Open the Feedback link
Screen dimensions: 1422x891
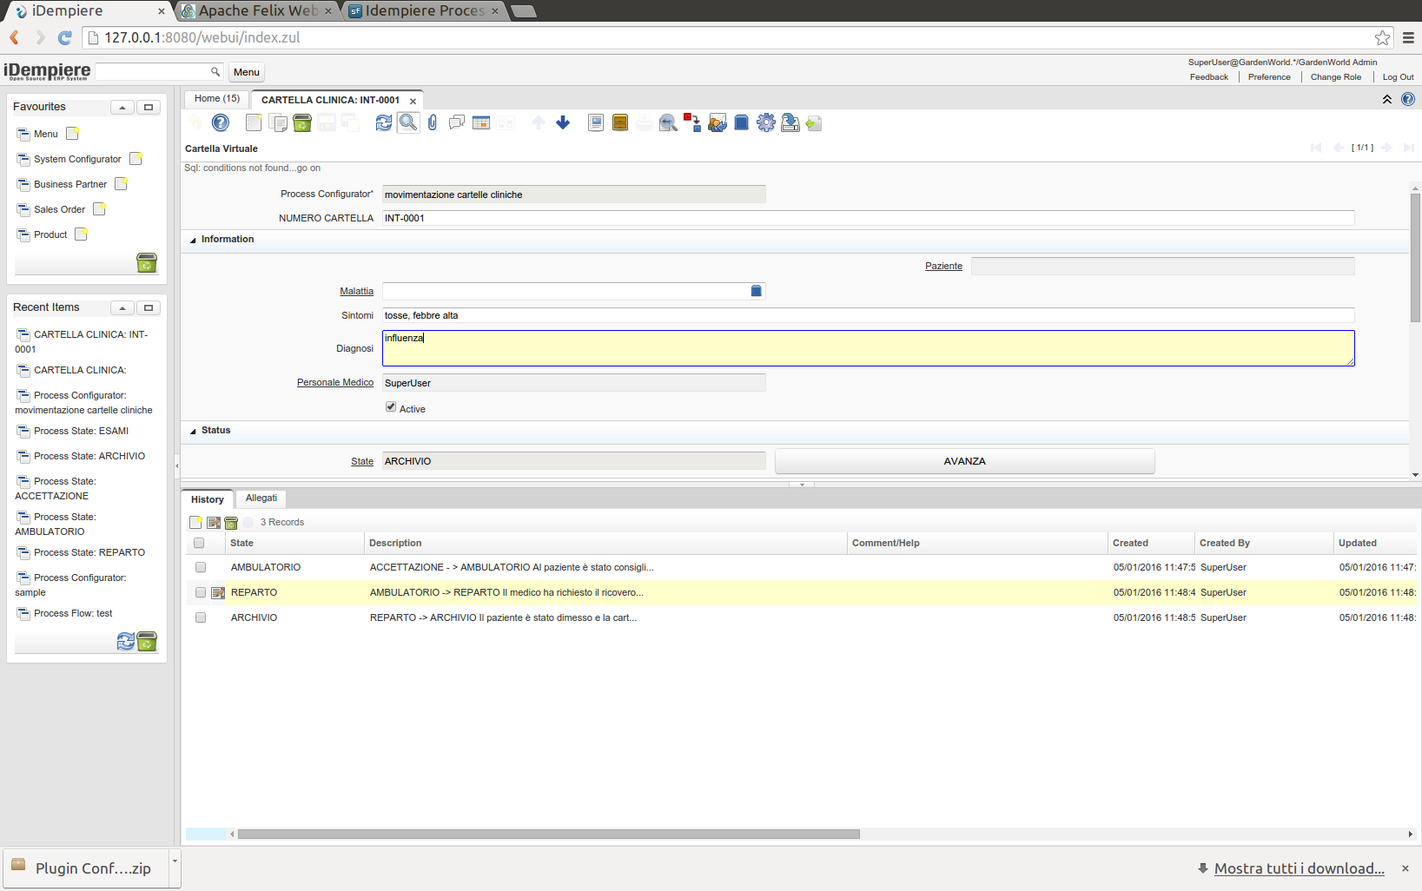tap(1209, 77)
